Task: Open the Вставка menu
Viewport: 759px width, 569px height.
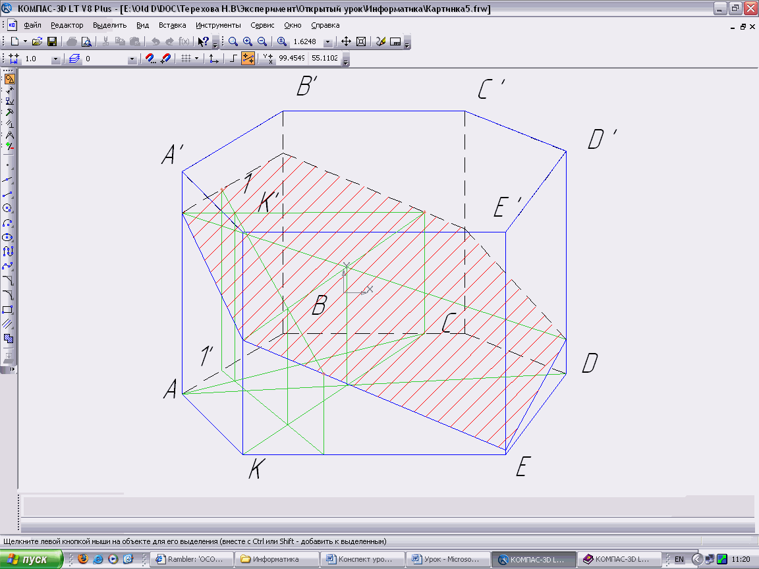Action: pos(172,25)
